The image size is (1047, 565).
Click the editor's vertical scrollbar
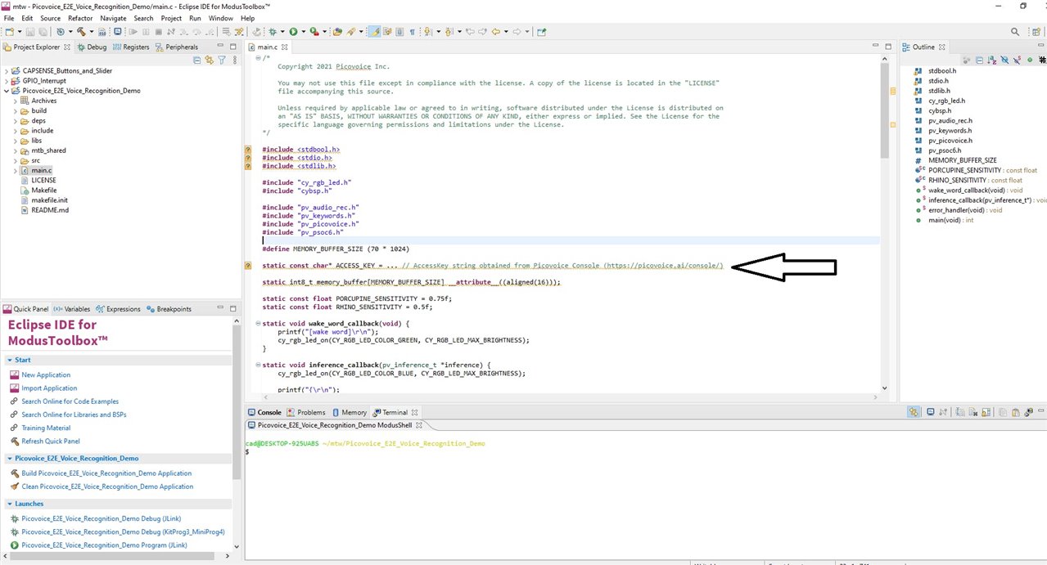(885, 245)
